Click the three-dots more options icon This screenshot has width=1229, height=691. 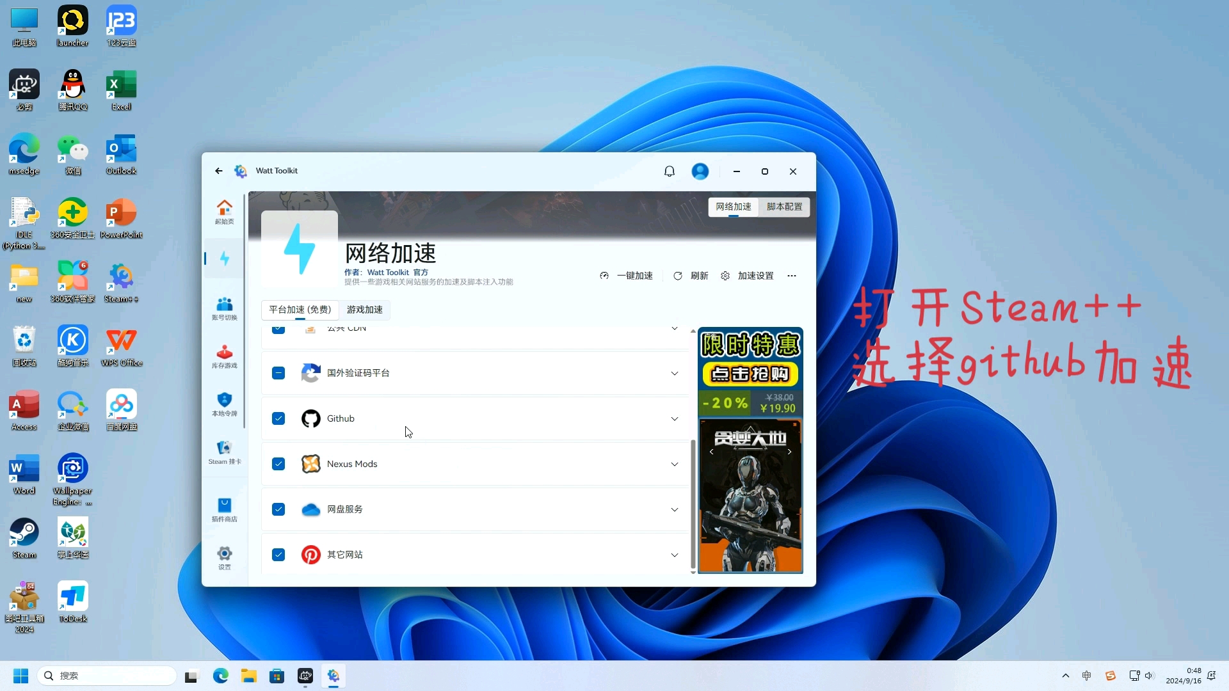(x=792, y=276)
